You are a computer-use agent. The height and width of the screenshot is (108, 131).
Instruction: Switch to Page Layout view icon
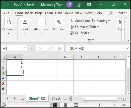pos(65,105)
